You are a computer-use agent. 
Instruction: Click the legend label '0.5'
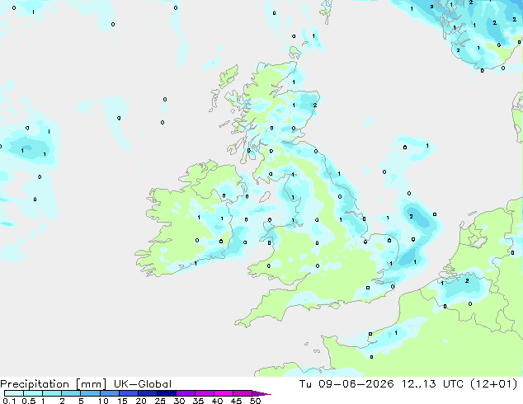pyautogui.click(x=29, y=401)
